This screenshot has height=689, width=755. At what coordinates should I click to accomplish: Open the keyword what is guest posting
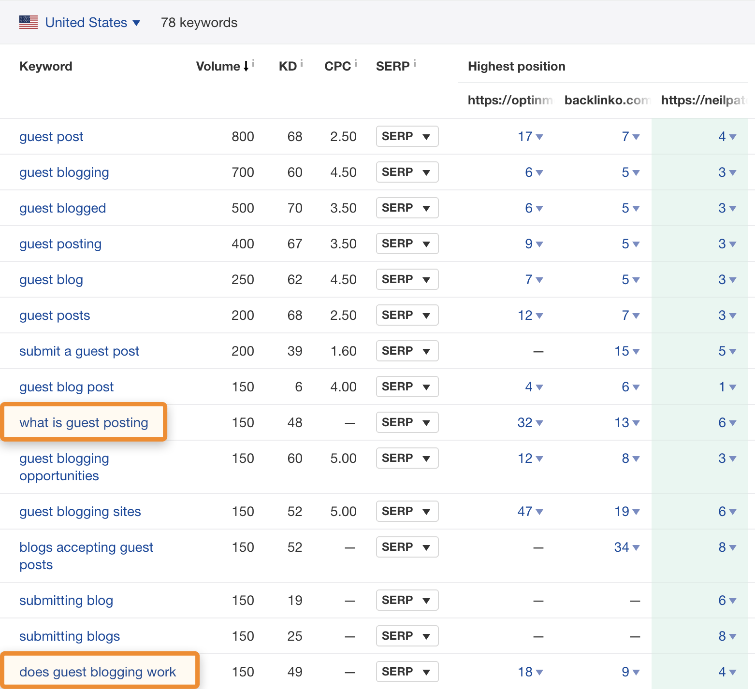click(x=84, y=422)
